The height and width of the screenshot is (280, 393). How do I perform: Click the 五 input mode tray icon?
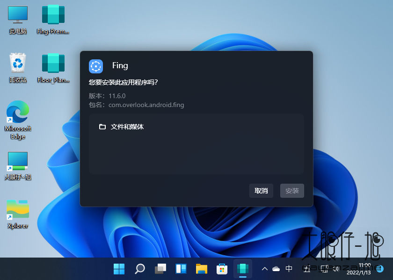click(307, 269)
